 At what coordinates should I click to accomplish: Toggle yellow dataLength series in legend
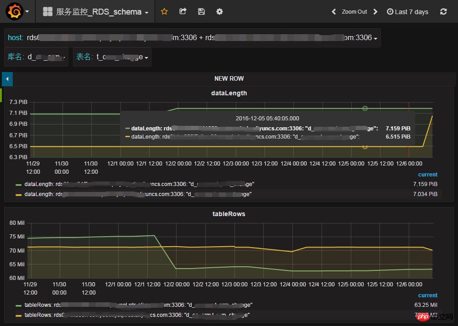(x=138, y=194)
